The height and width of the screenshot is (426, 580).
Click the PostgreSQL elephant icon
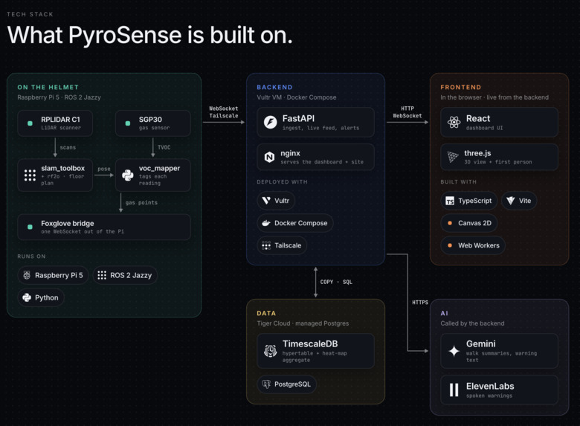[266, 384]
